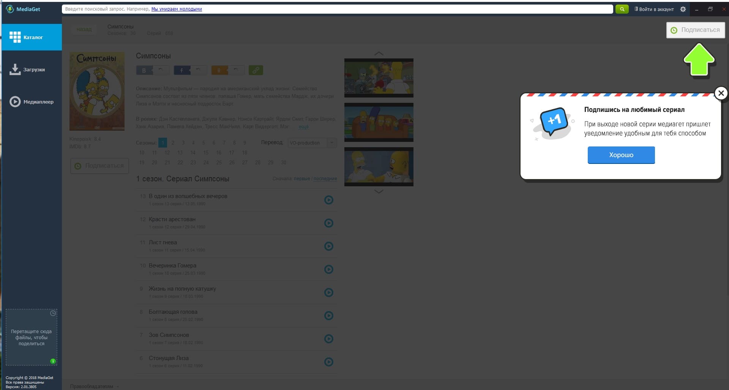Click the green search button

click(x=622, y=9)
